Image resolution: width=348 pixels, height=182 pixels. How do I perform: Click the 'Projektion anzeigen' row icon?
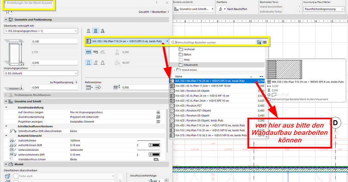tap(158, 122)
